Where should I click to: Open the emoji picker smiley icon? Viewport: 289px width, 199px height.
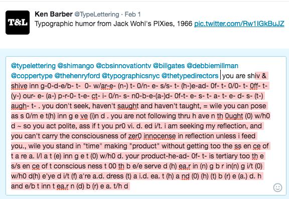277,187
